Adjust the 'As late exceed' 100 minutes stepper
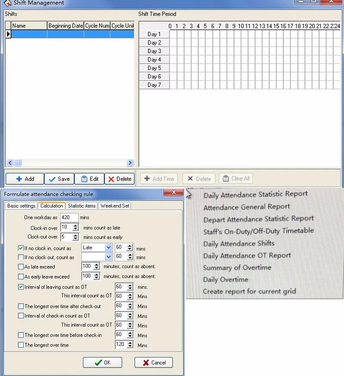 (x=96, y=266)
